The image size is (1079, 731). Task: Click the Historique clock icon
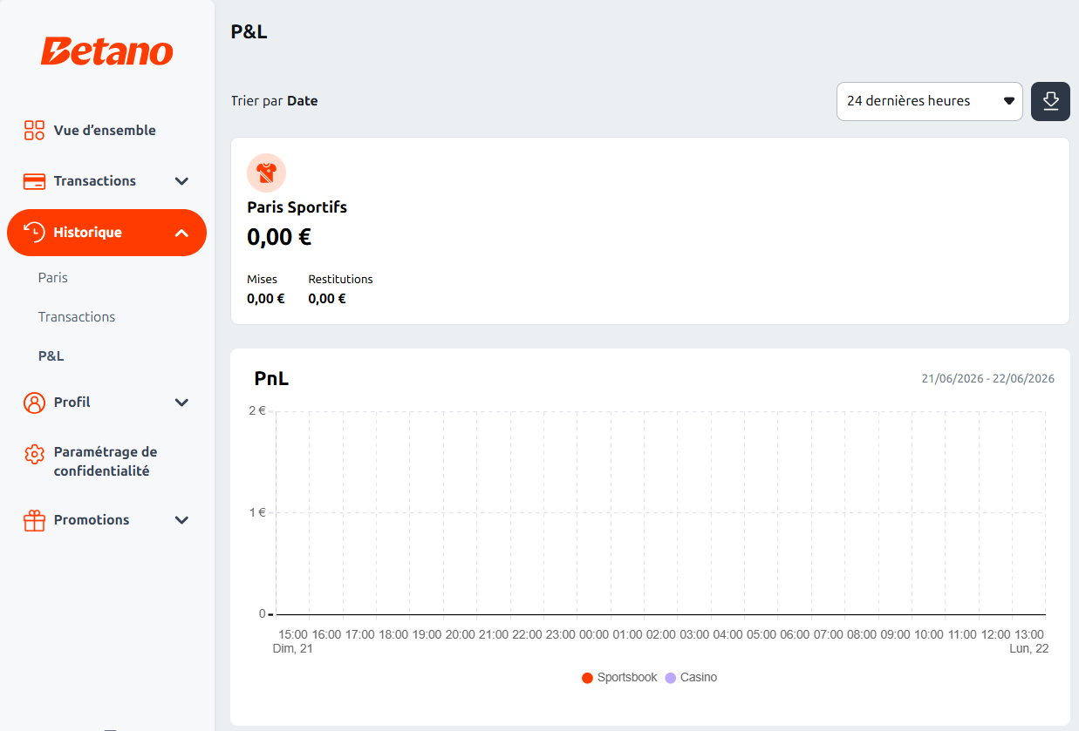coord(34,233)
